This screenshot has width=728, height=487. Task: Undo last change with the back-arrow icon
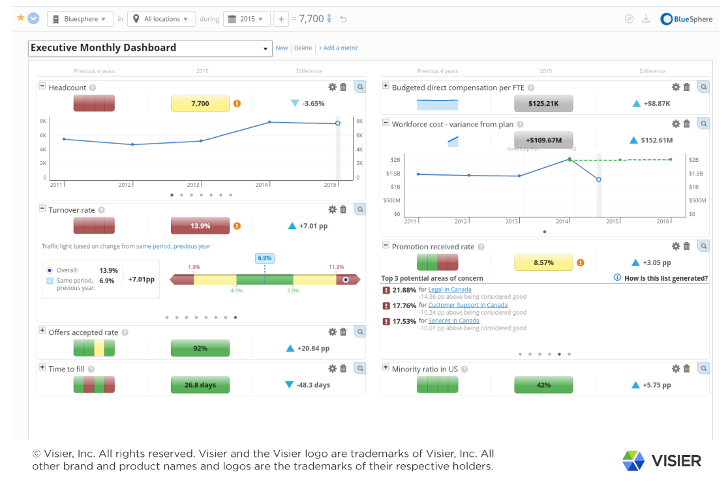point(344,18)
